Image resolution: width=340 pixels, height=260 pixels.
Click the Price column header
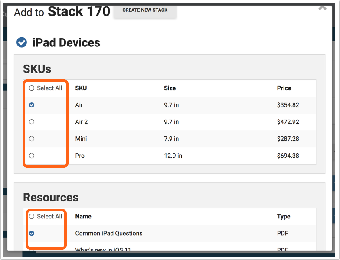click(x=284, y=88)
